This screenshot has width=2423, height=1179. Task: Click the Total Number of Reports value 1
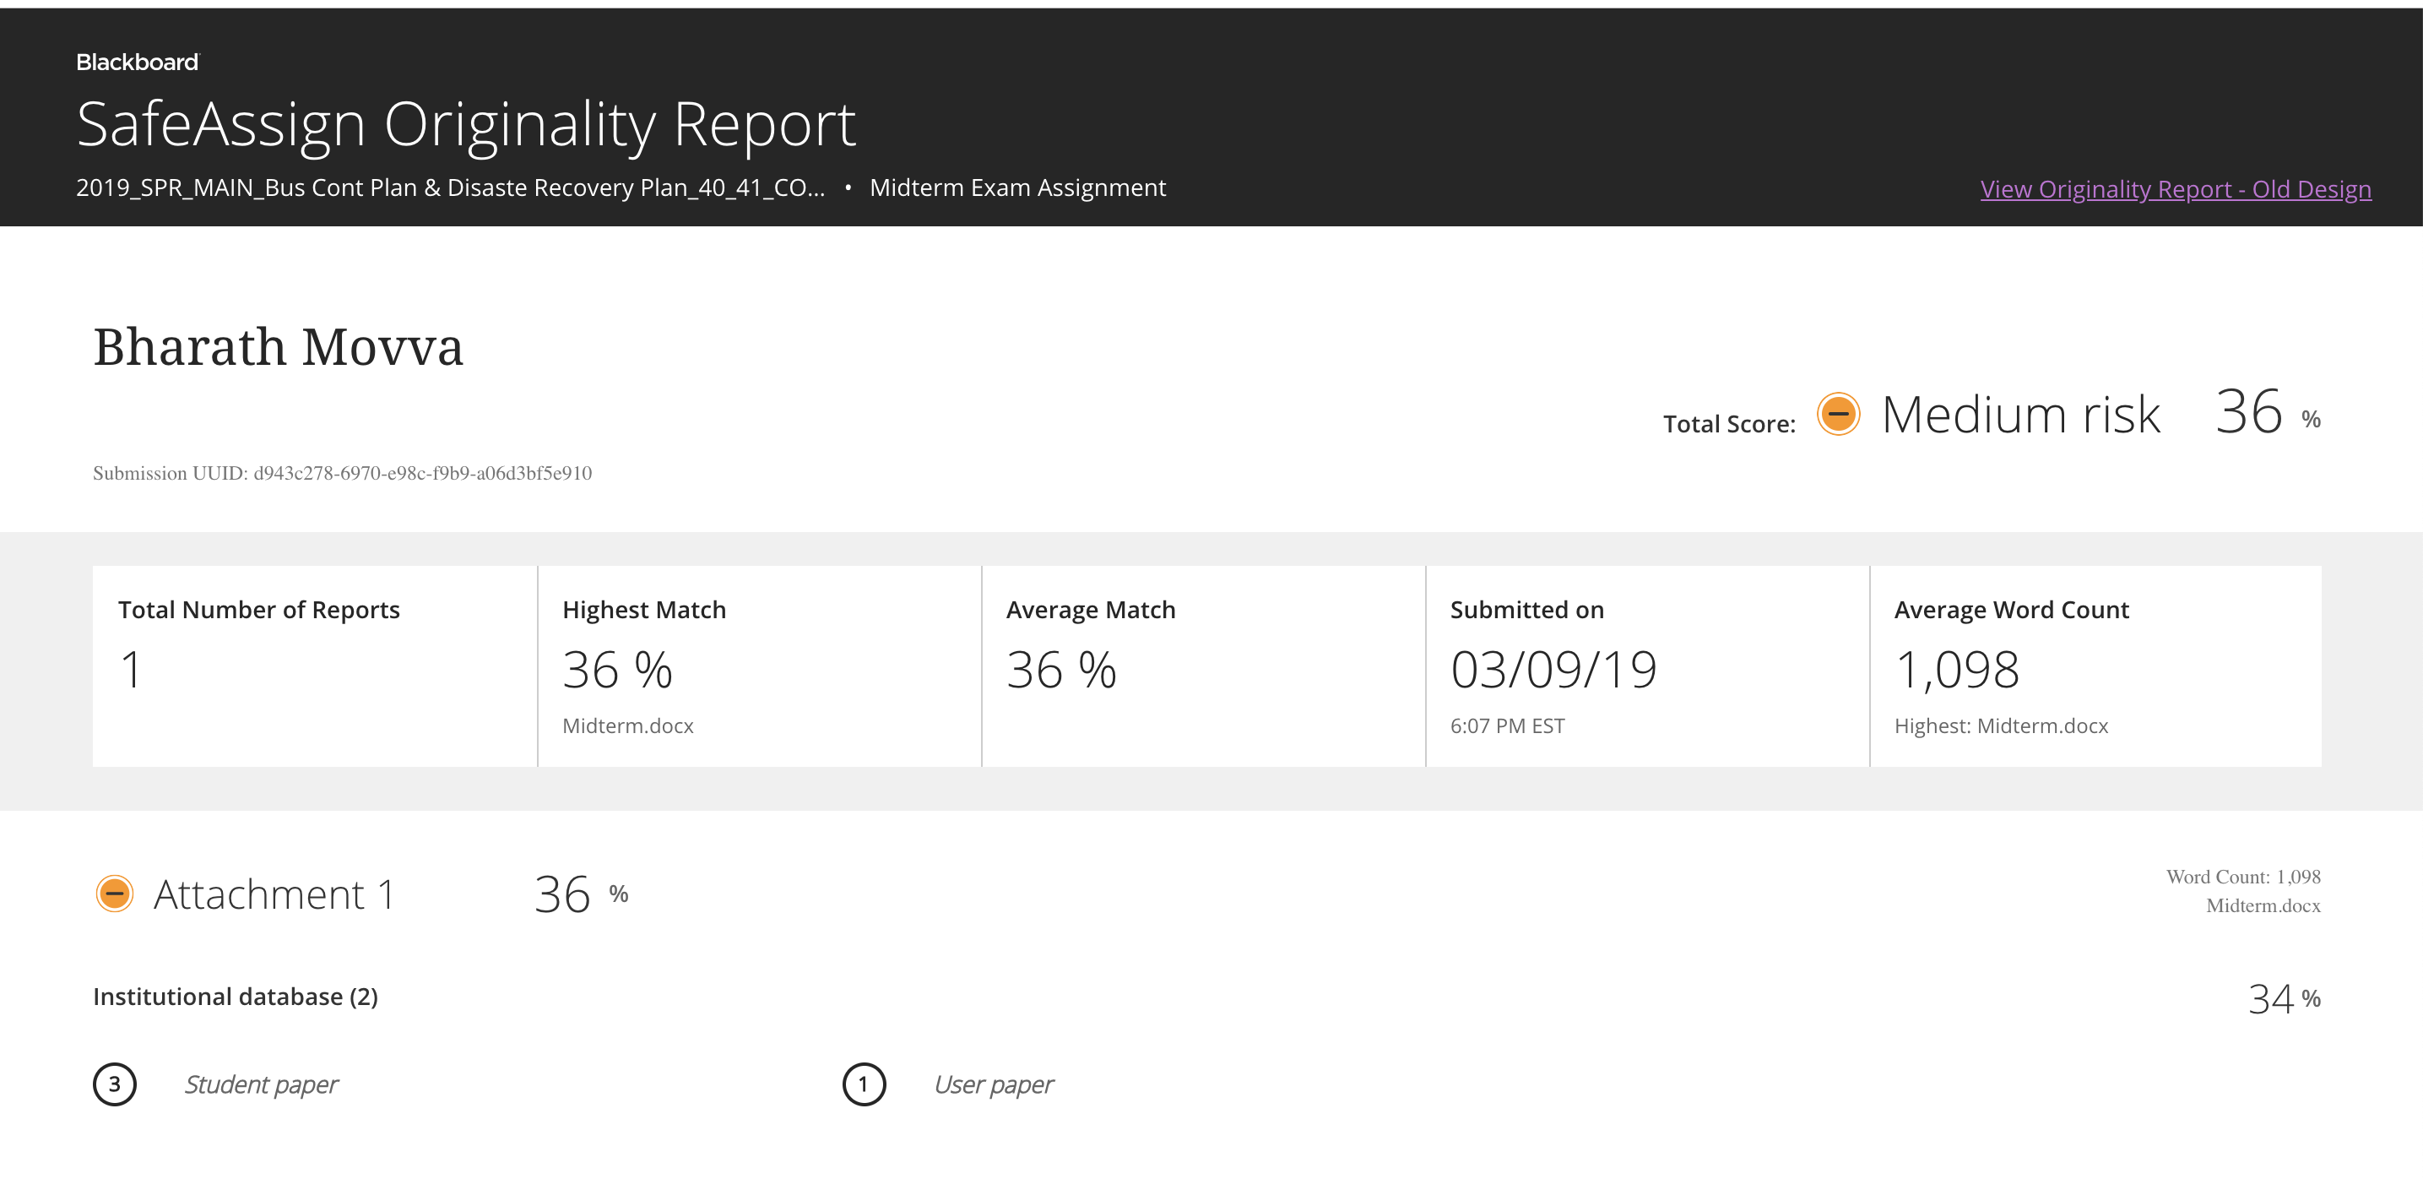pyautogui.click(x=131, y=670)
